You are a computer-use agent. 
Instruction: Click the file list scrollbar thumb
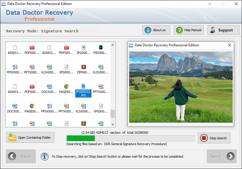(113, 114)
